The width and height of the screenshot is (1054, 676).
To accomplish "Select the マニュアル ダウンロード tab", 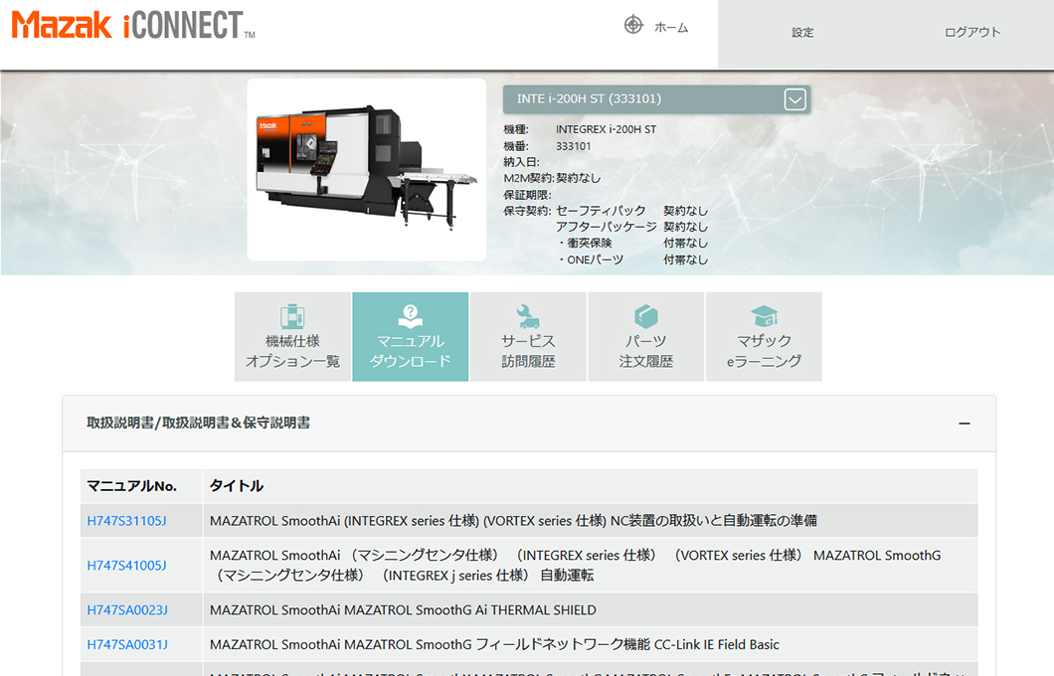I will (x=410, y=337).
